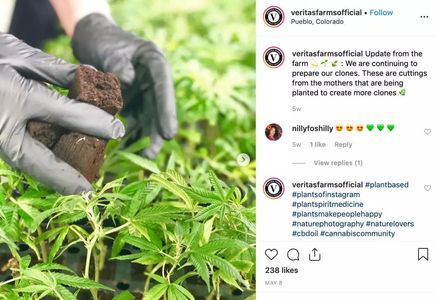Click the veritasfarmsofficial avatar beside caption

(x=274, y=58)
